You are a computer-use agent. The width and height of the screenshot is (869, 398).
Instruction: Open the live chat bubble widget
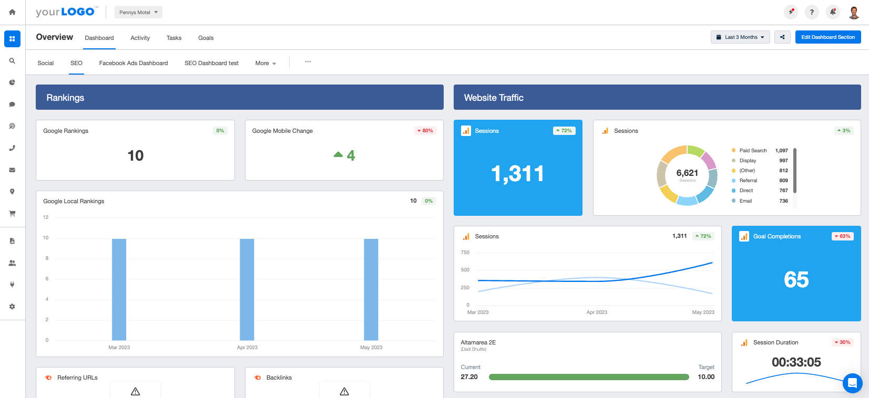[852, 383]
